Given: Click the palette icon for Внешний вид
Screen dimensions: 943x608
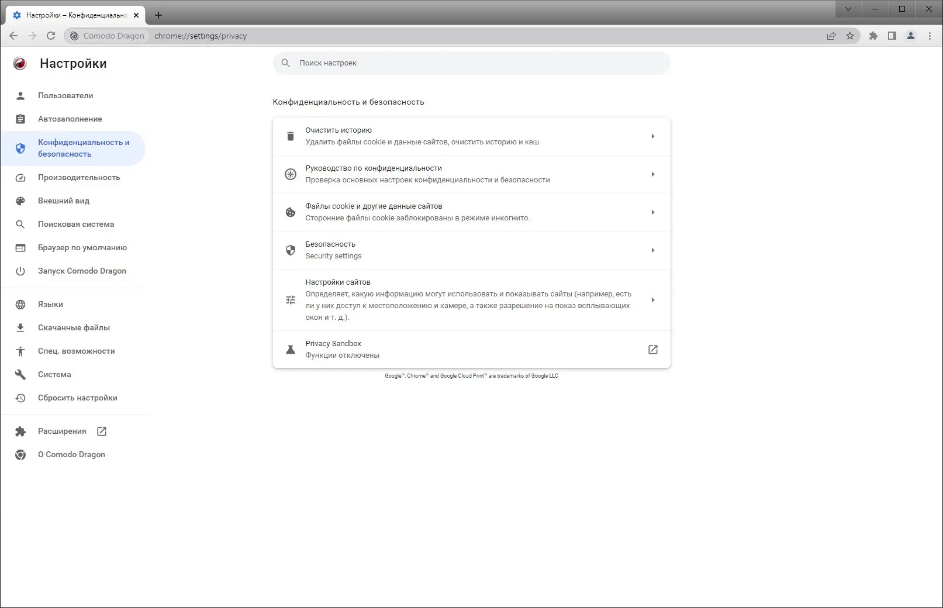Looking at the screenshot, I should click(20, 201).
